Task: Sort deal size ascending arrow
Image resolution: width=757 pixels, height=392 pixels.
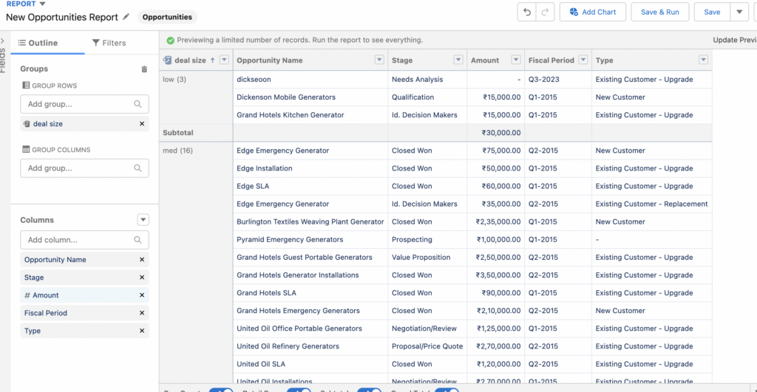Action: (x=212, y=61)
